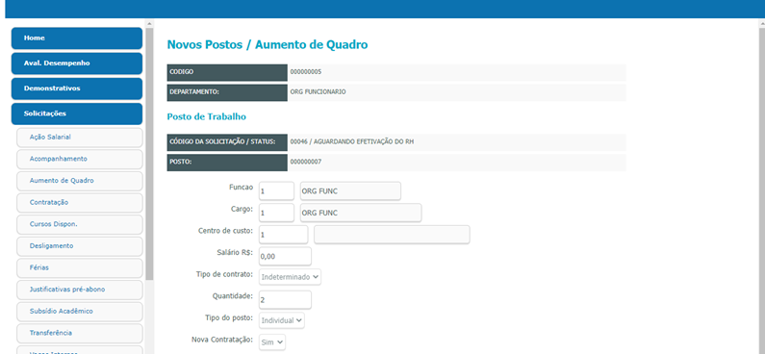Open Acompanhamento submenu item
Viewport: 765px width, 354px height.
tap(80, 159)
